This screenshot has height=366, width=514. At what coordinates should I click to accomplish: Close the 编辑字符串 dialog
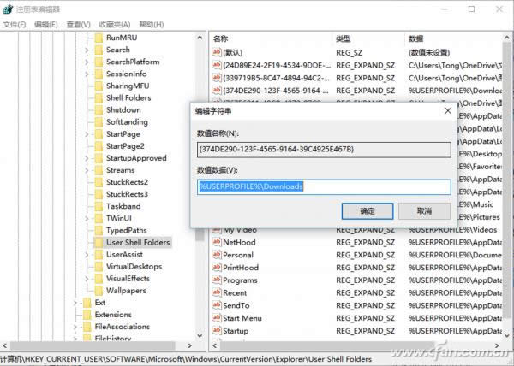449,110
